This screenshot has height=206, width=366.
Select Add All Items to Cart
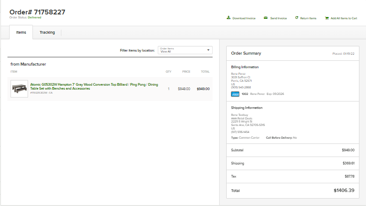[x=344, y=18]
